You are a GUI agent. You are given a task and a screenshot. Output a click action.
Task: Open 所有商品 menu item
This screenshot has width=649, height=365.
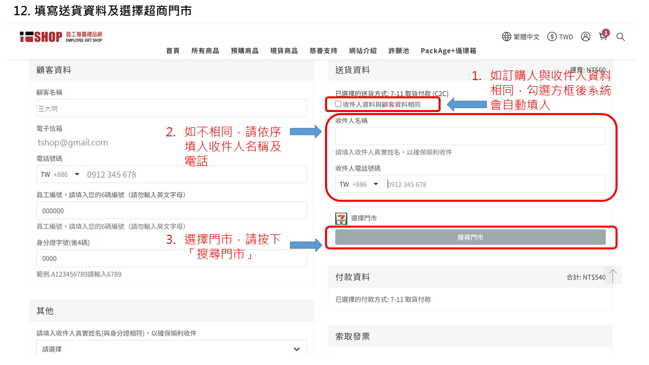pyautogui.click(x=205, y=51)
